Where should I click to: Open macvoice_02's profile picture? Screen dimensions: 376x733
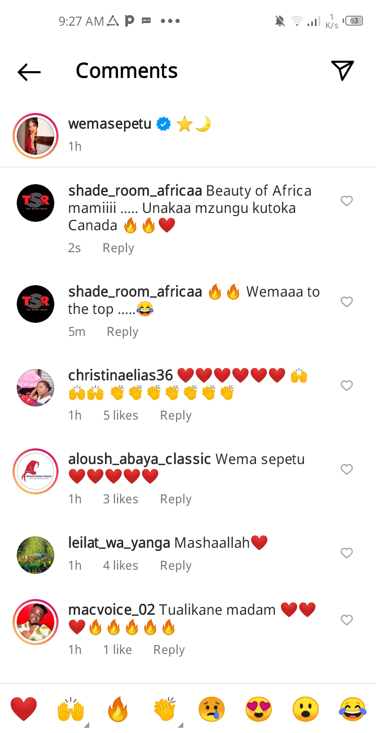36,622
